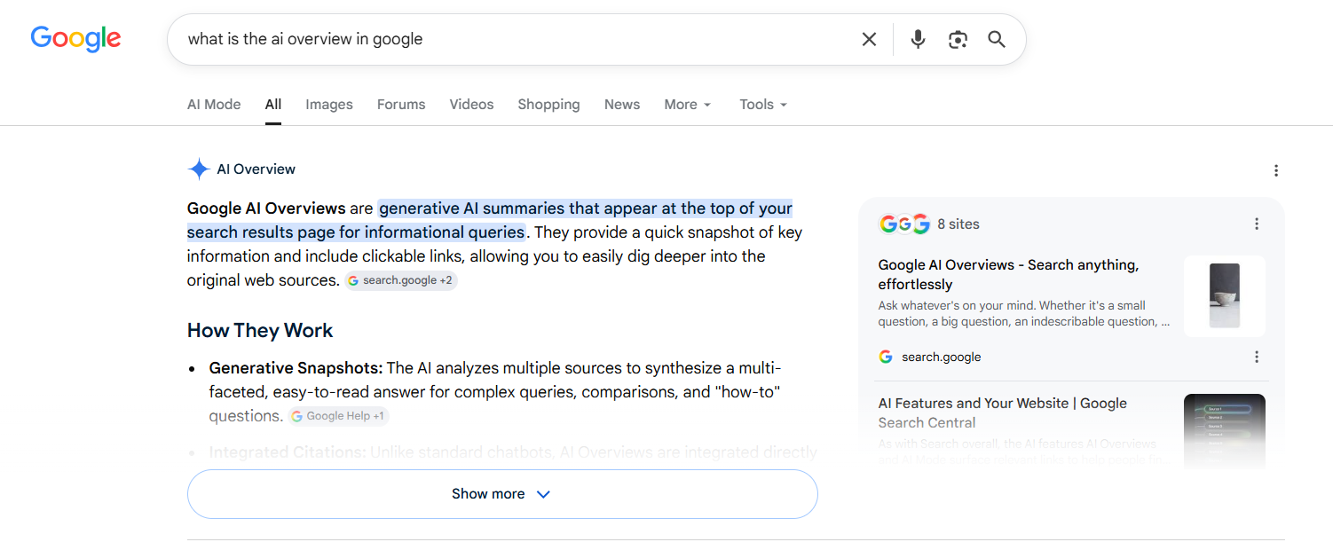Click the dark thumbnail for Search Central result
Screen dimensions: 1333x550
pyautogui.click(x=1225, y=431)
